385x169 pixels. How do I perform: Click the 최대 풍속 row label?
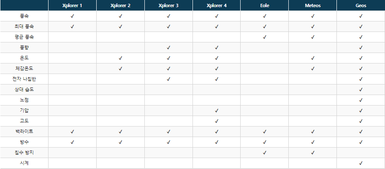[24, 26]
